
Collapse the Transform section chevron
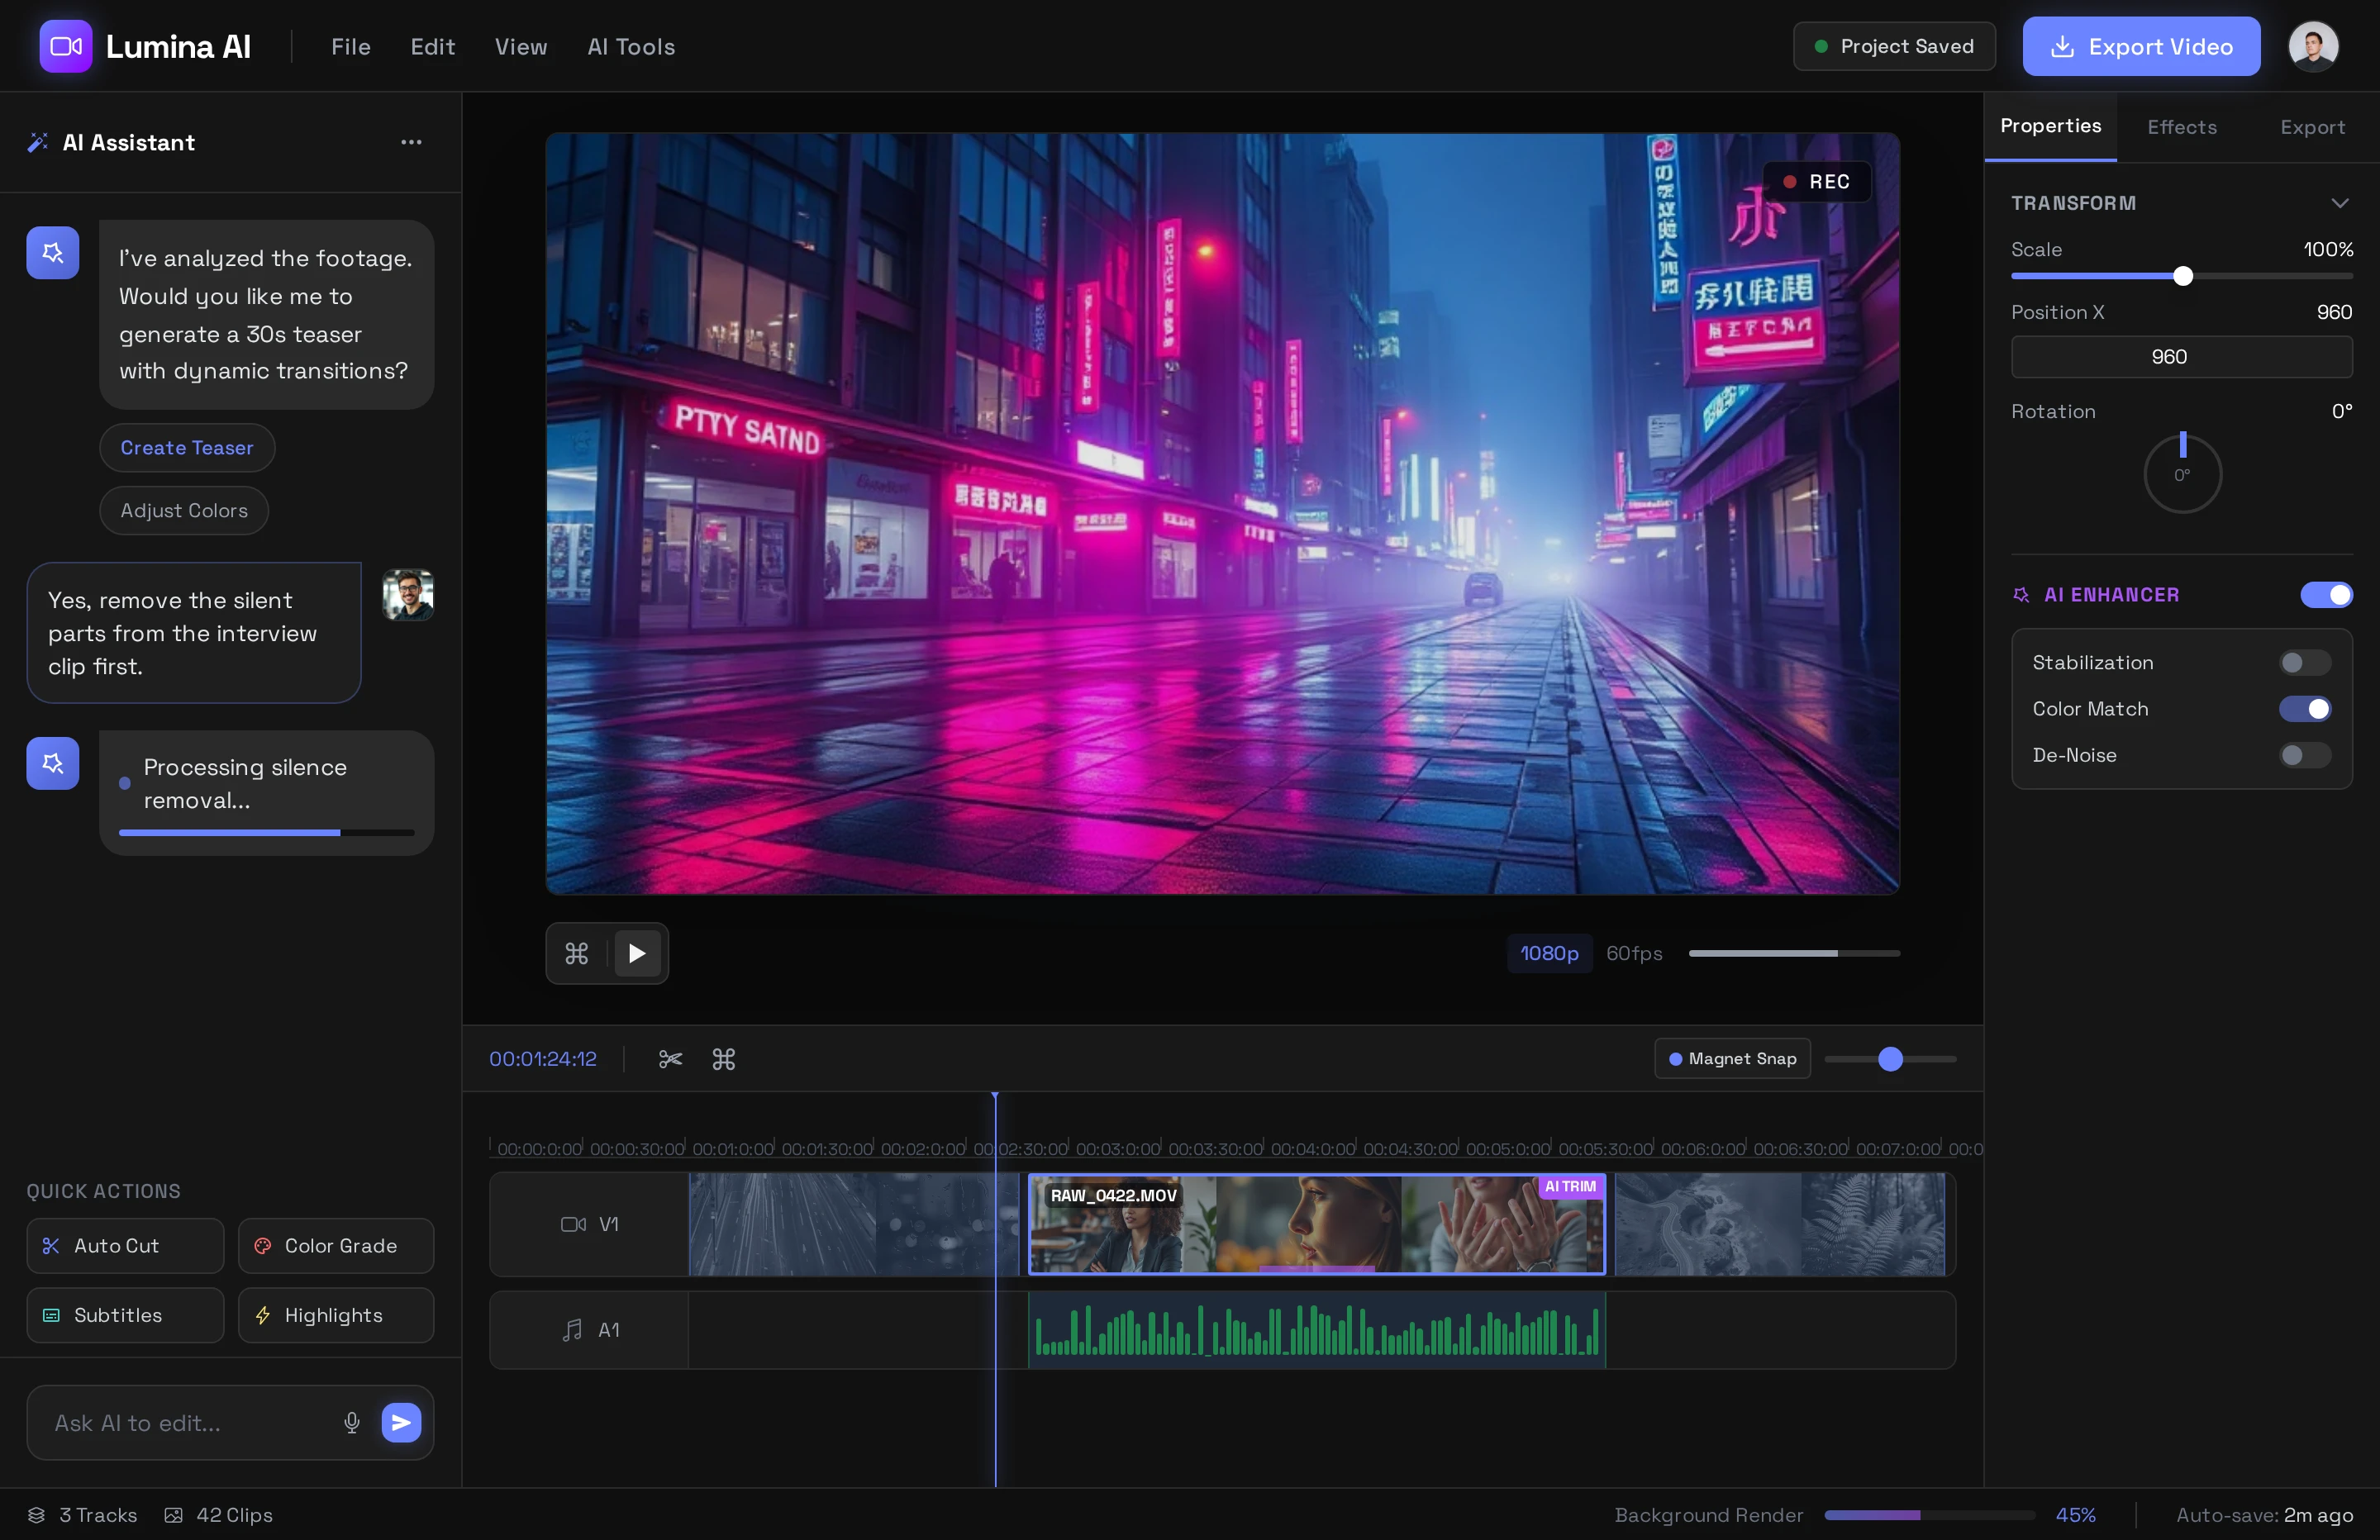tap(2339, 203)
